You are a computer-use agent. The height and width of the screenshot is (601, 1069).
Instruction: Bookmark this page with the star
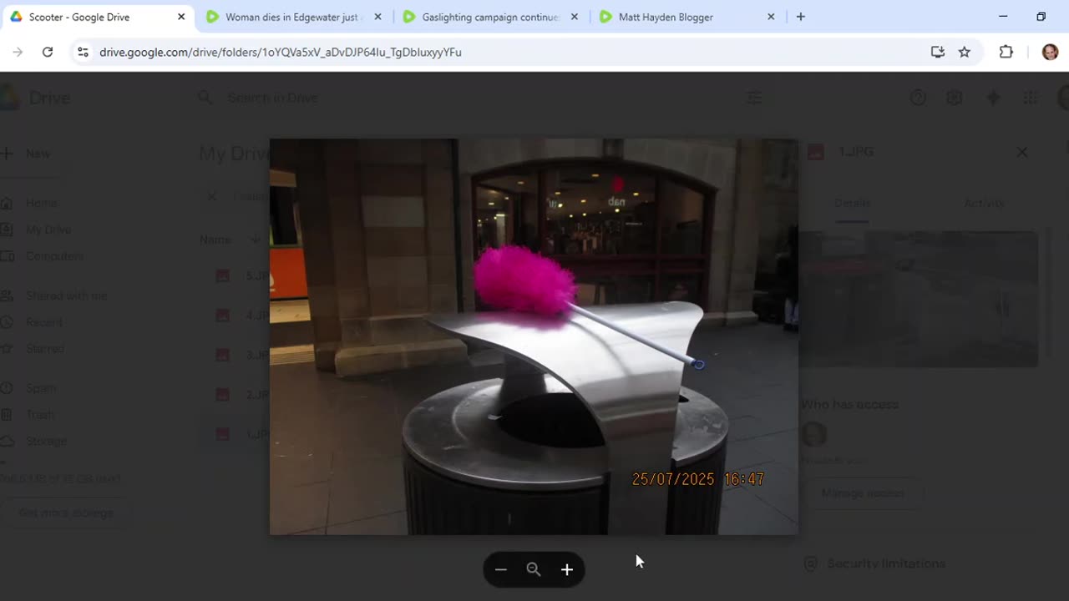965,52
